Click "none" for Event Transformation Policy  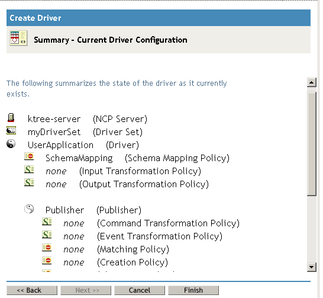74,236
